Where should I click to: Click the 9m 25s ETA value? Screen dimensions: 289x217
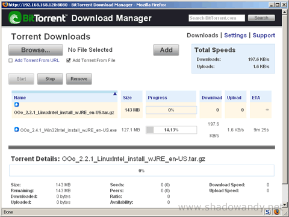pos(261,130)
